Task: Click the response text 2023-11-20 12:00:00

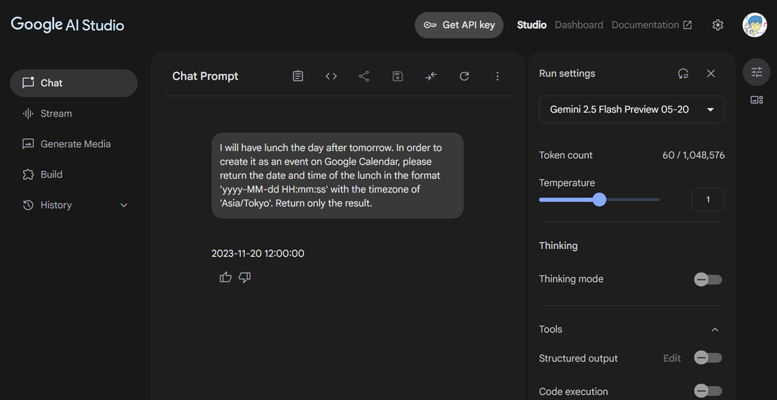Action: coord(258,253)
